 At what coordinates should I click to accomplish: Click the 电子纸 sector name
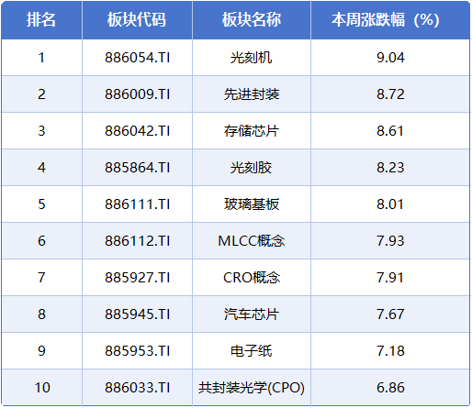[252, 351]
